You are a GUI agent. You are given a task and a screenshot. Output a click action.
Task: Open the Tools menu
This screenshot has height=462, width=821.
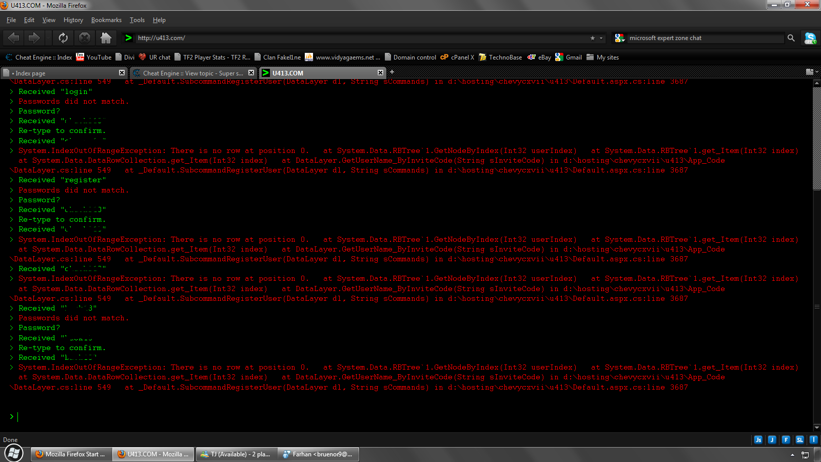click(x=137, y=20)
